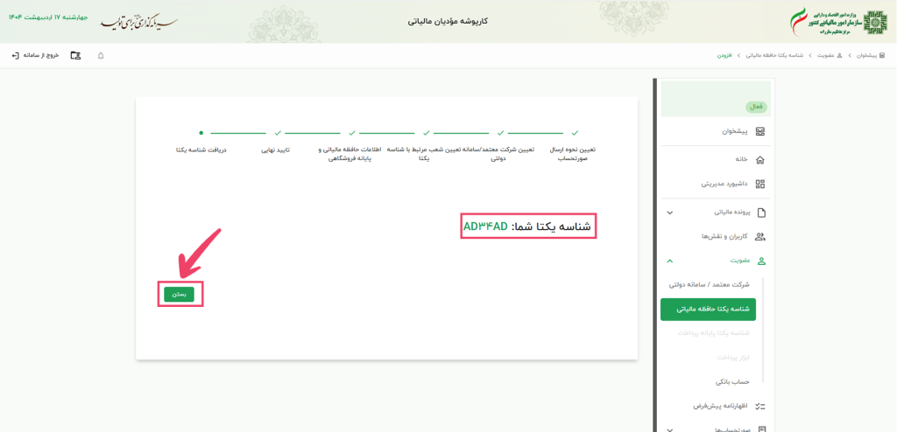
Task: Select شناسه یکتا حافظه مالیاتی menu item
Action: 709,309
